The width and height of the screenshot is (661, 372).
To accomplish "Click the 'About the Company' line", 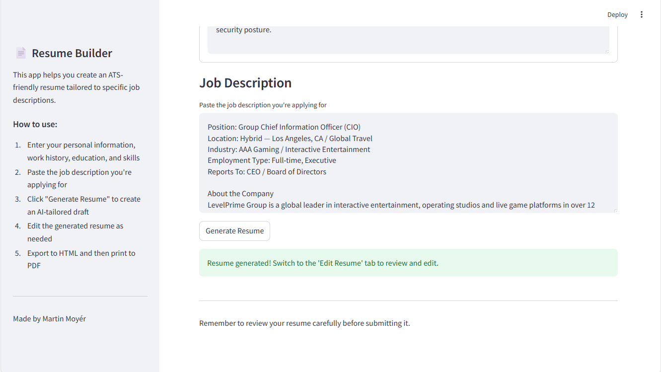I will click(240, 194).
